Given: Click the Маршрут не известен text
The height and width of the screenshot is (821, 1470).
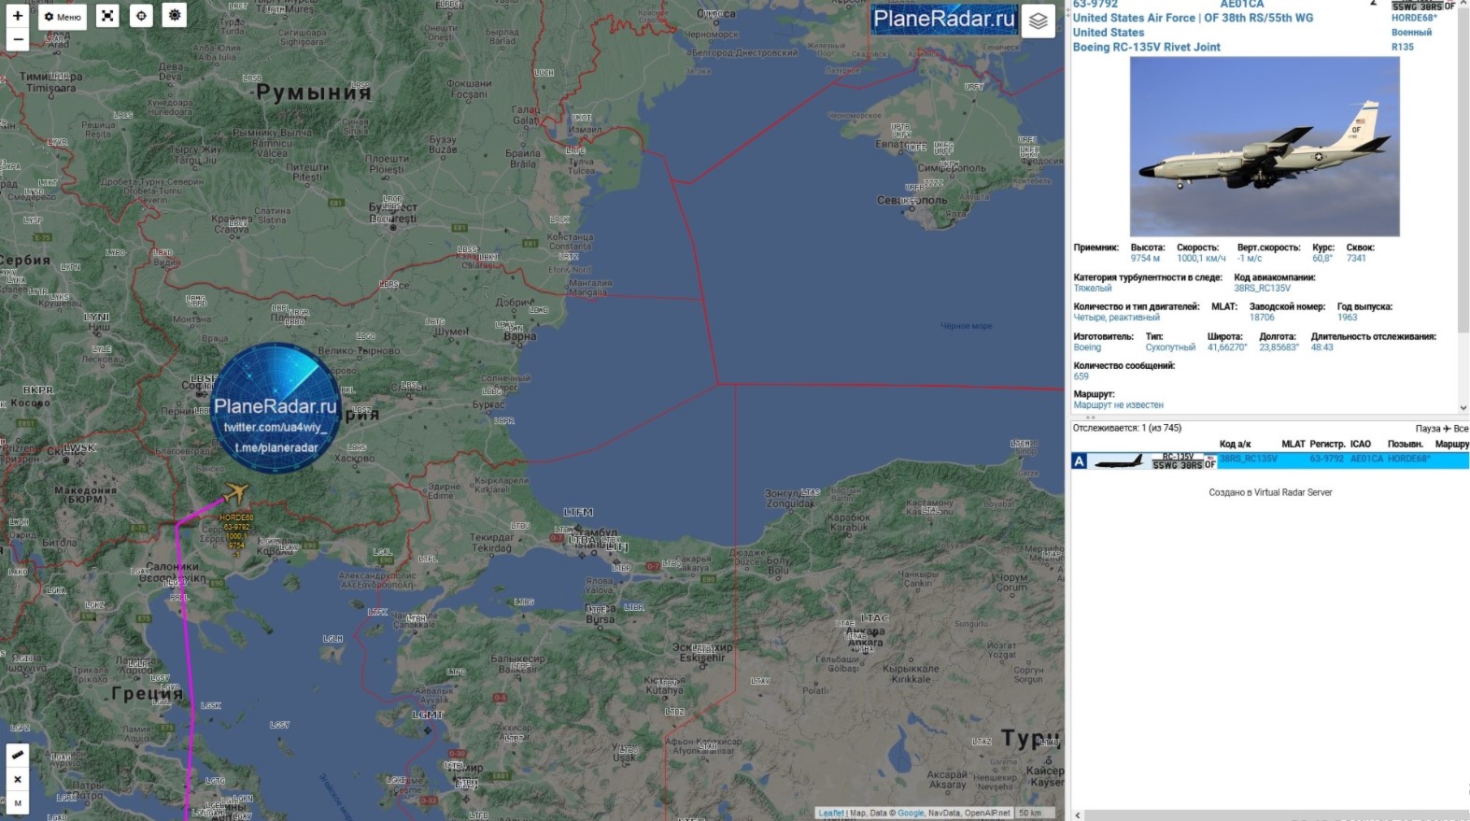Looking at the screenshot, I should tap(1118, 405).
